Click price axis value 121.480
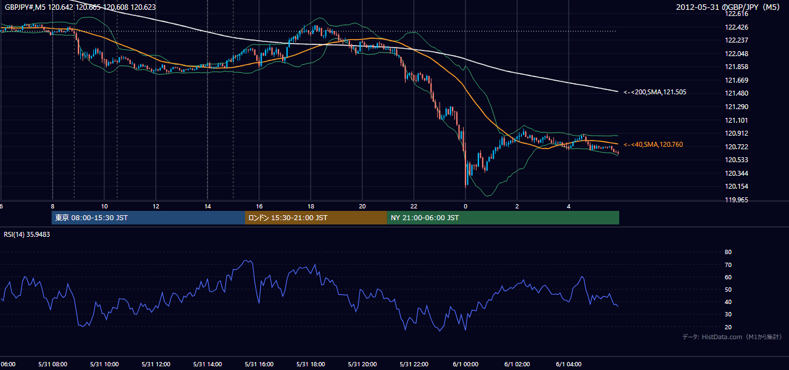The image size is (789, 370). (736, 93)
